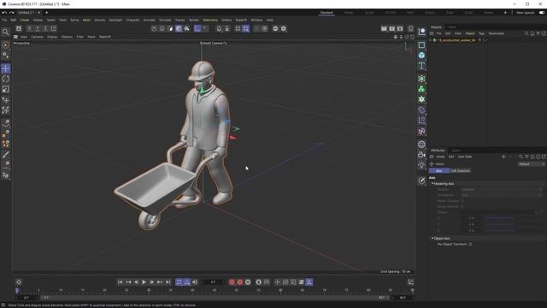This screenshot has width=547, height=308.
Task: Open timeline dope sheet icon at right
Action: click(x=410, y=282)
